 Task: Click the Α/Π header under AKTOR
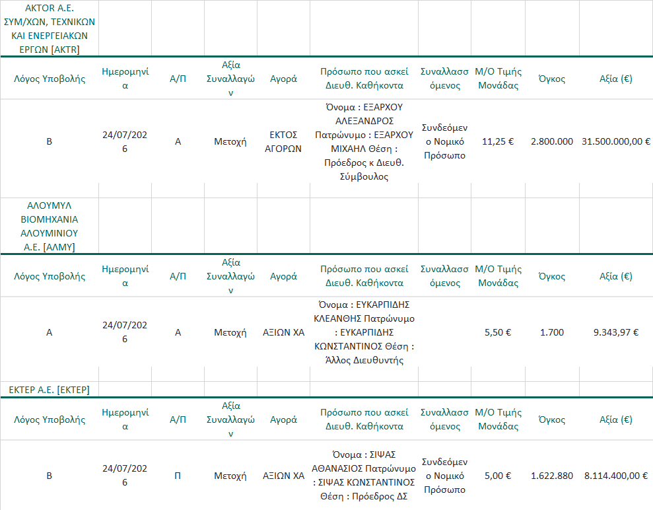(178, 79)
